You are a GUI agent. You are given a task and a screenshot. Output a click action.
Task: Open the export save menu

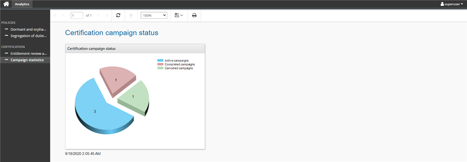[x=179, y=16]
